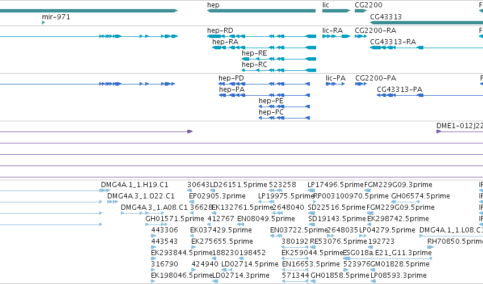Click the 443543 EST label
This screenshot has width=483, height=284.
coord(165,241)
